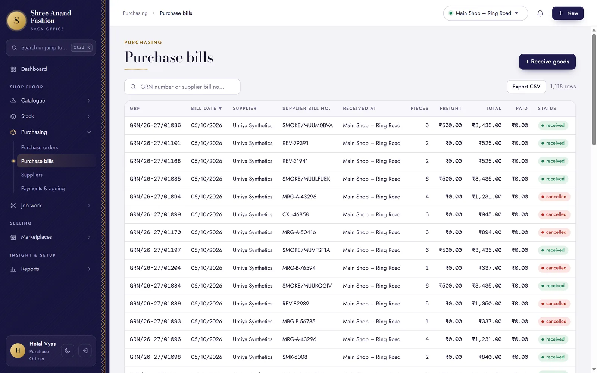Open row GRN/26-27/01086
The width and height of the screenshot is (597, 373).
[350, 126]
